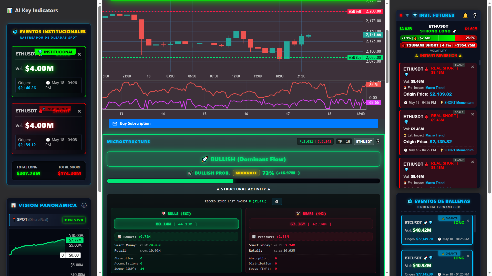Click the rocket icon next to STRONG LONG
The image size is (492, 276).
[454, 31]
